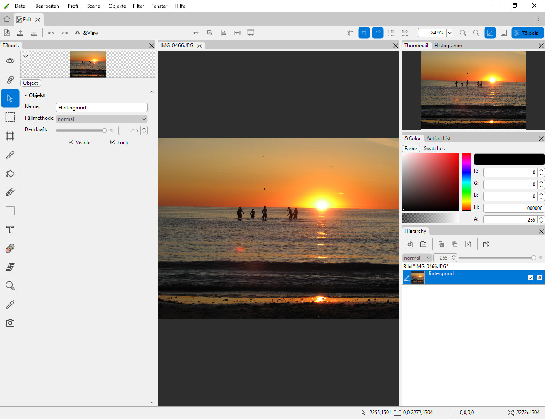Collapse the Objekt section

click(x=26, y=95)
